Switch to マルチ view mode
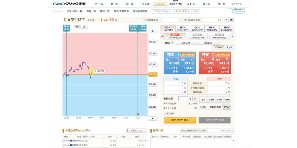Viewport: 297px width, 148px height. (x=229, y=47)
